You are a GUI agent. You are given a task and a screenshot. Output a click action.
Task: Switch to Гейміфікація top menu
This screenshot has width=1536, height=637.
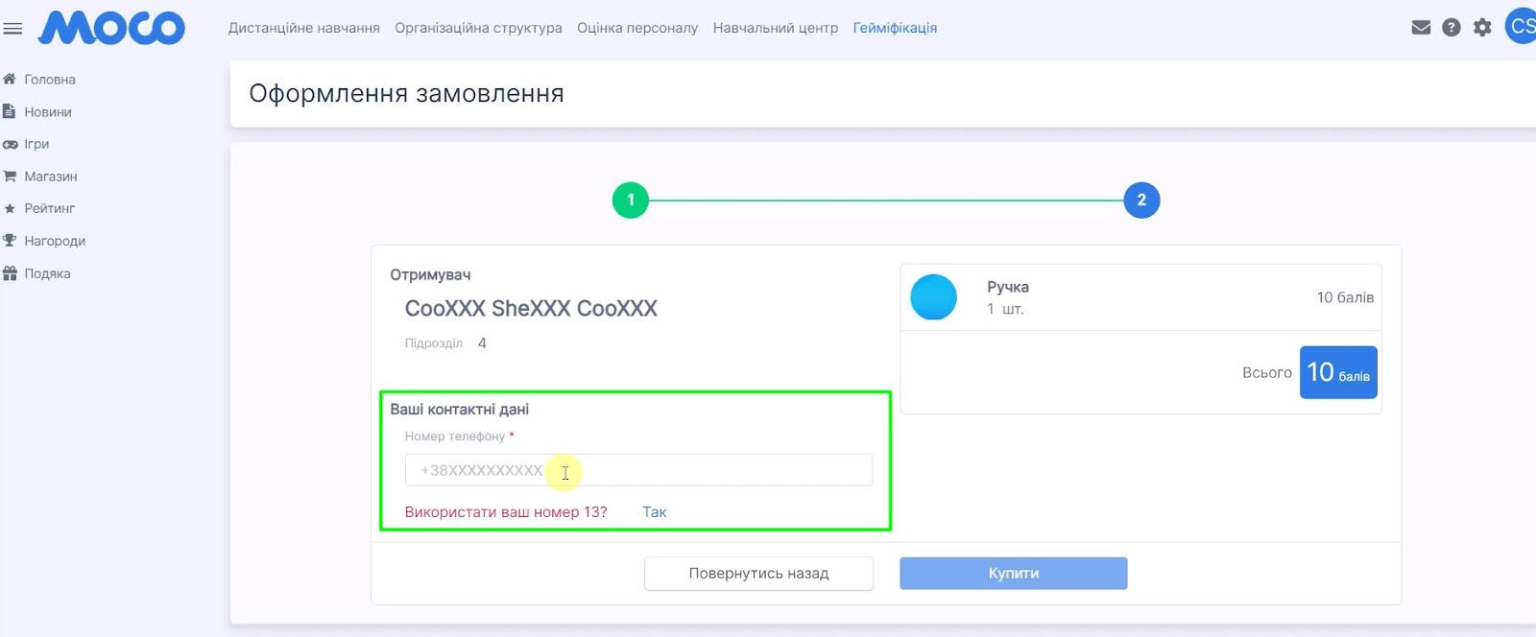[895, 28]
